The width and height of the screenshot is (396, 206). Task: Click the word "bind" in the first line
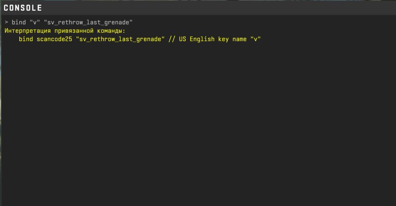pyautogui.click(x=19, y=22)
